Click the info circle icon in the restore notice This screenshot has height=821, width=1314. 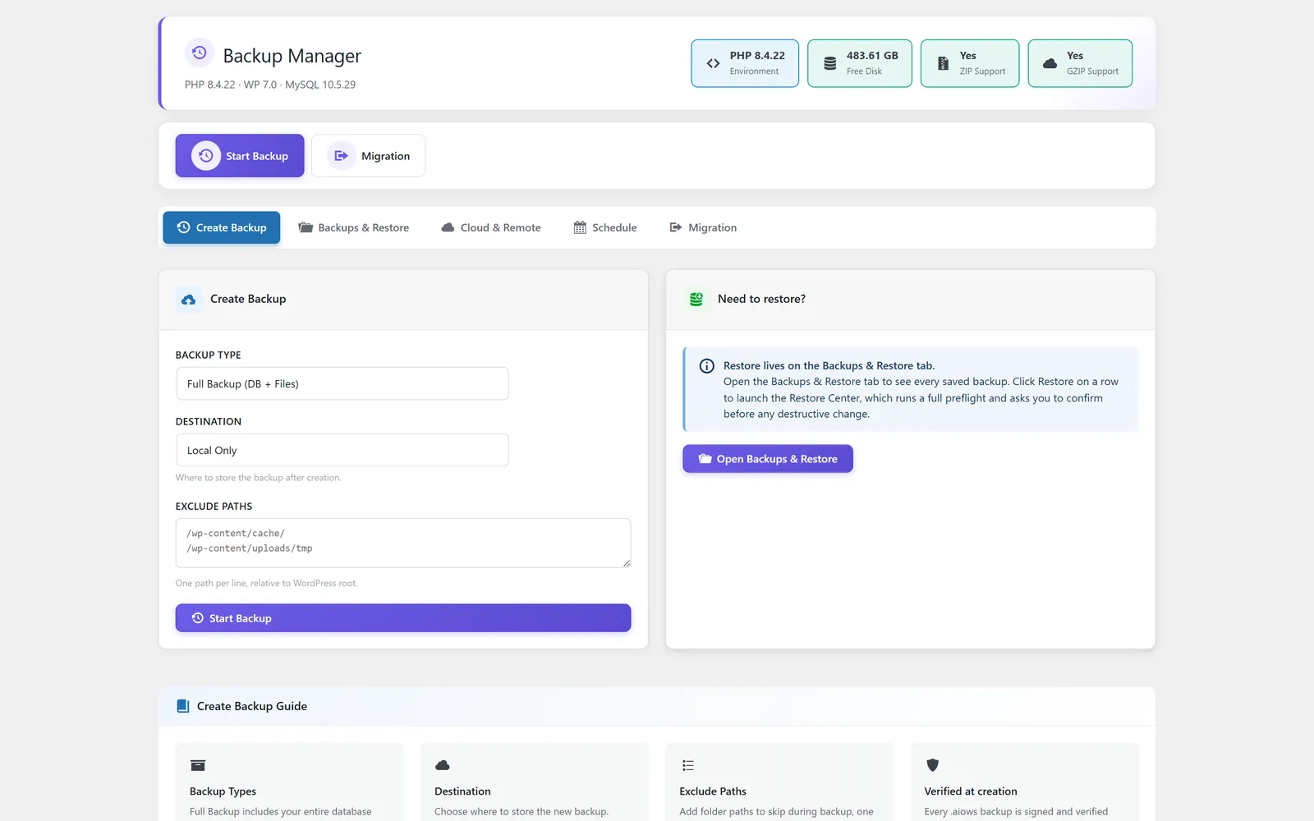[706, 366]
